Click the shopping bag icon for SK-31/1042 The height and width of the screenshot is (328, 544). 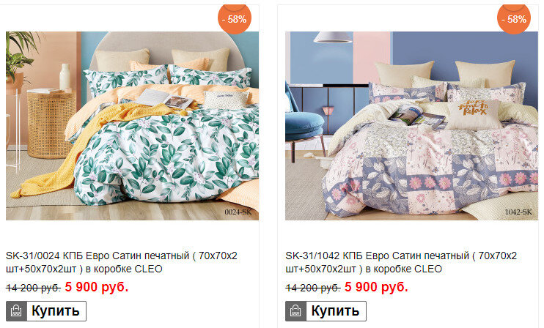(295, 311)
